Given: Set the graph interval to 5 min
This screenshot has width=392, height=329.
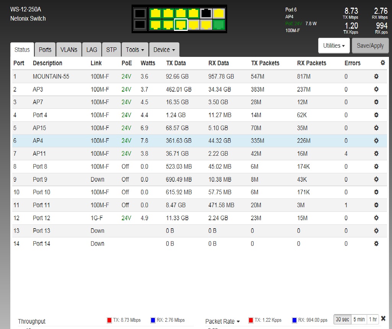Looking at the screenshot, I should 359,319.
